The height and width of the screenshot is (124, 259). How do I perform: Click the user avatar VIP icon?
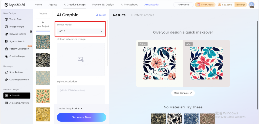click(251, 5)
